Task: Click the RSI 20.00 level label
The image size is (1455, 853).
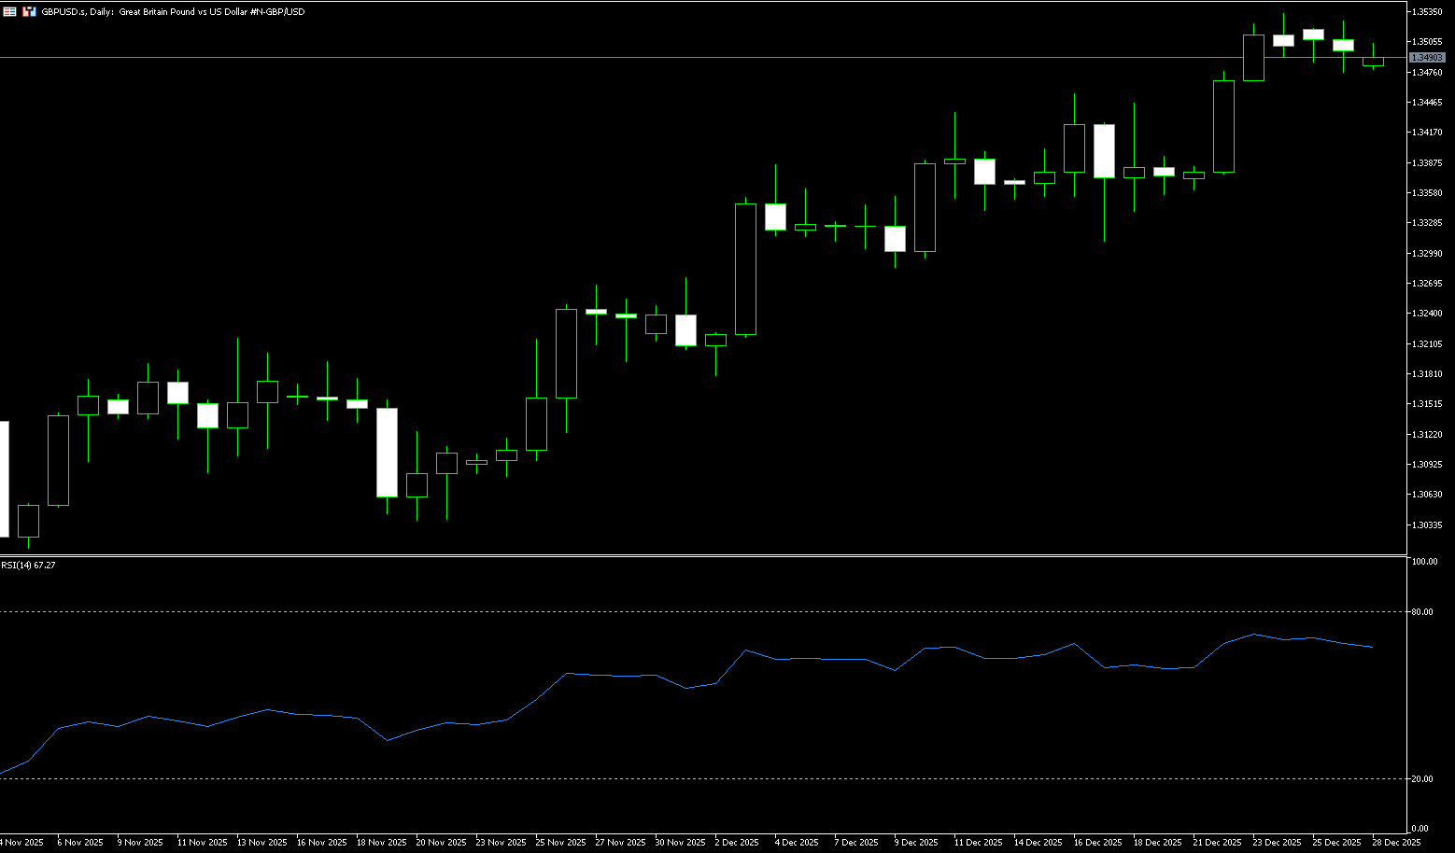Action: click(x=1422, y=779)
